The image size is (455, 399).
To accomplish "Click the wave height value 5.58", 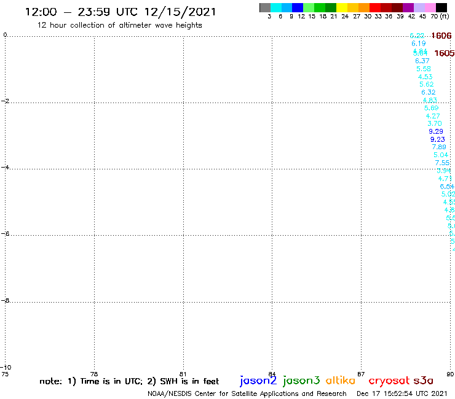I will coord(424,69).
